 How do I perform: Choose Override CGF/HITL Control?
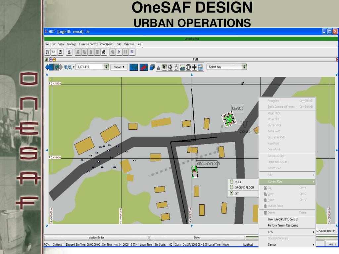coord(287,219)
